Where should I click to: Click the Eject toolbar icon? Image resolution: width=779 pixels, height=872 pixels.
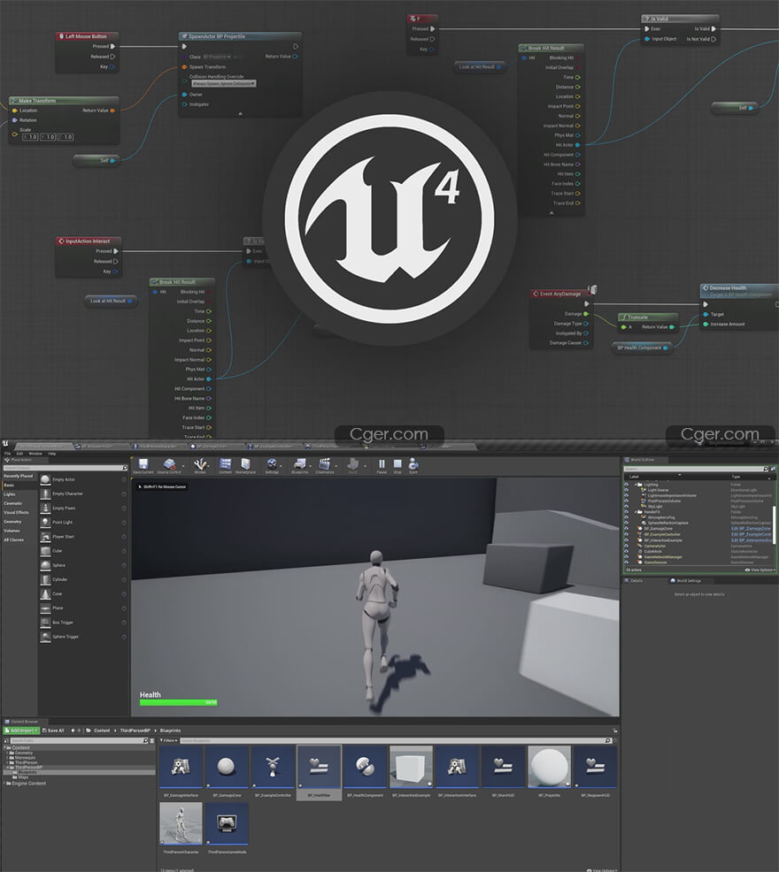[413, 464]
